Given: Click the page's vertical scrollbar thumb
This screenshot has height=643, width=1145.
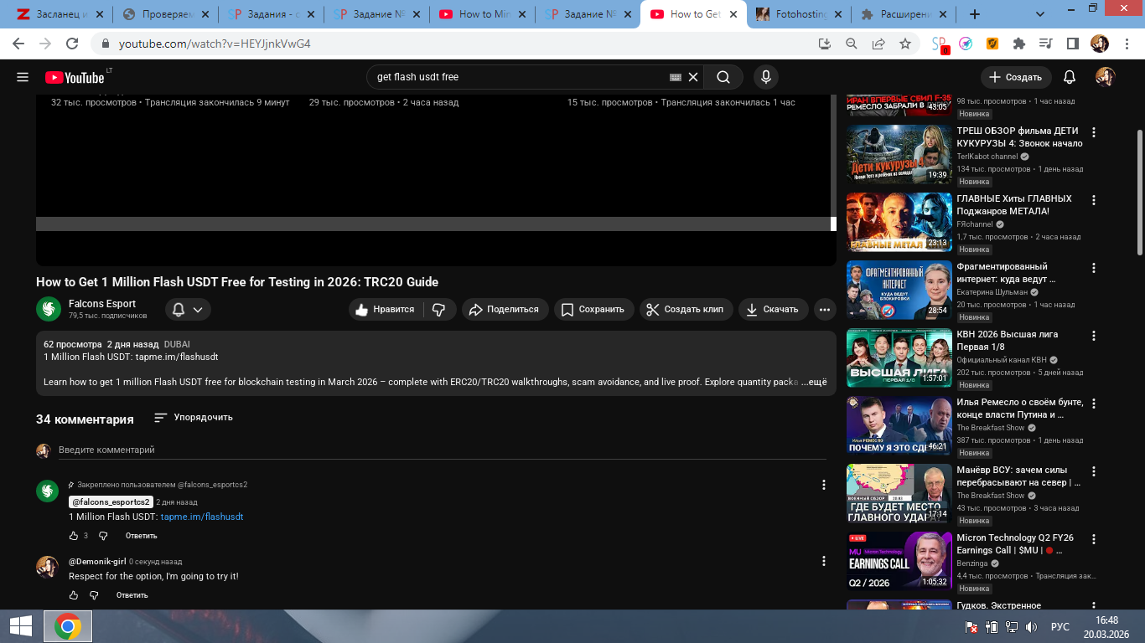Looking at the screenshot, I should (x=1140, y=193).
